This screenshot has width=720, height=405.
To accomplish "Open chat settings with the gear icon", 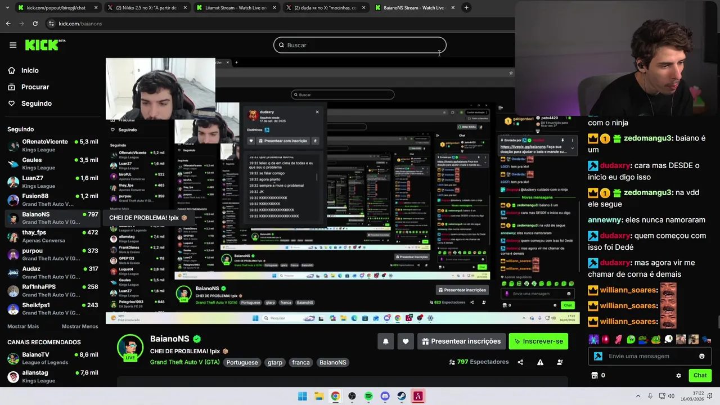I will pyautogui.click(x=678, y=375).
